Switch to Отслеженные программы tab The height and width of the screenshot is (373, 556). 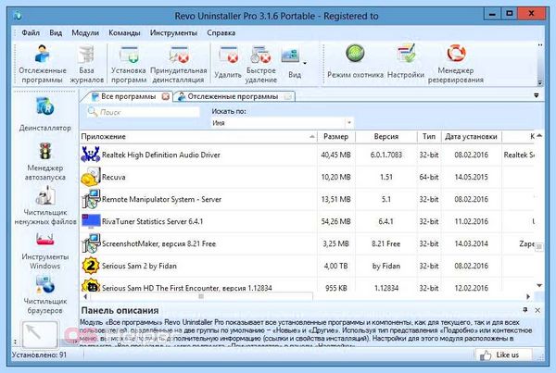pyautogui.click(x=233, y=96)
